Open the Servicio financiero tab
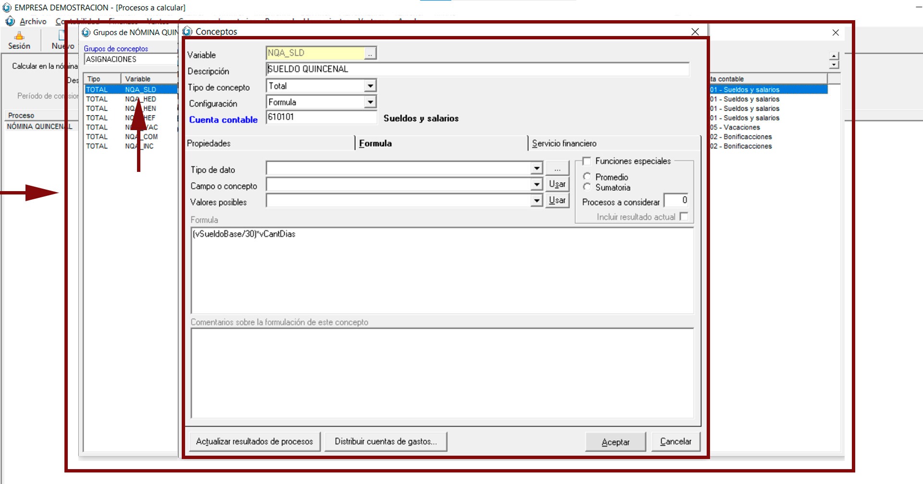 tap(564, 144)
